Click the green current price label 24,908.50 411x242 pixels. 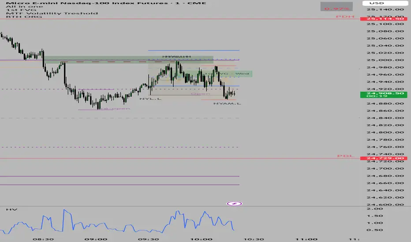click(x=384, y=95)
